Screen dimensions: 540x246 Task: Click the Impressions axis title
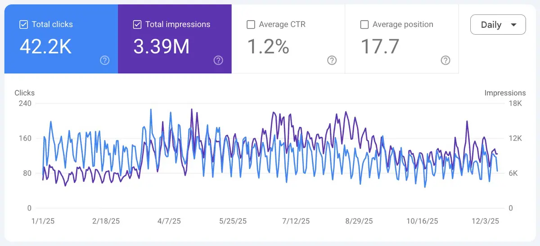point(505,93)
